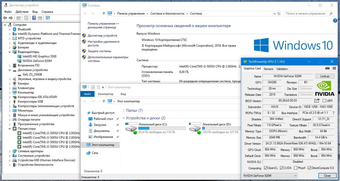Open the Вид menu in Device Manager

[x=35, y=12]
